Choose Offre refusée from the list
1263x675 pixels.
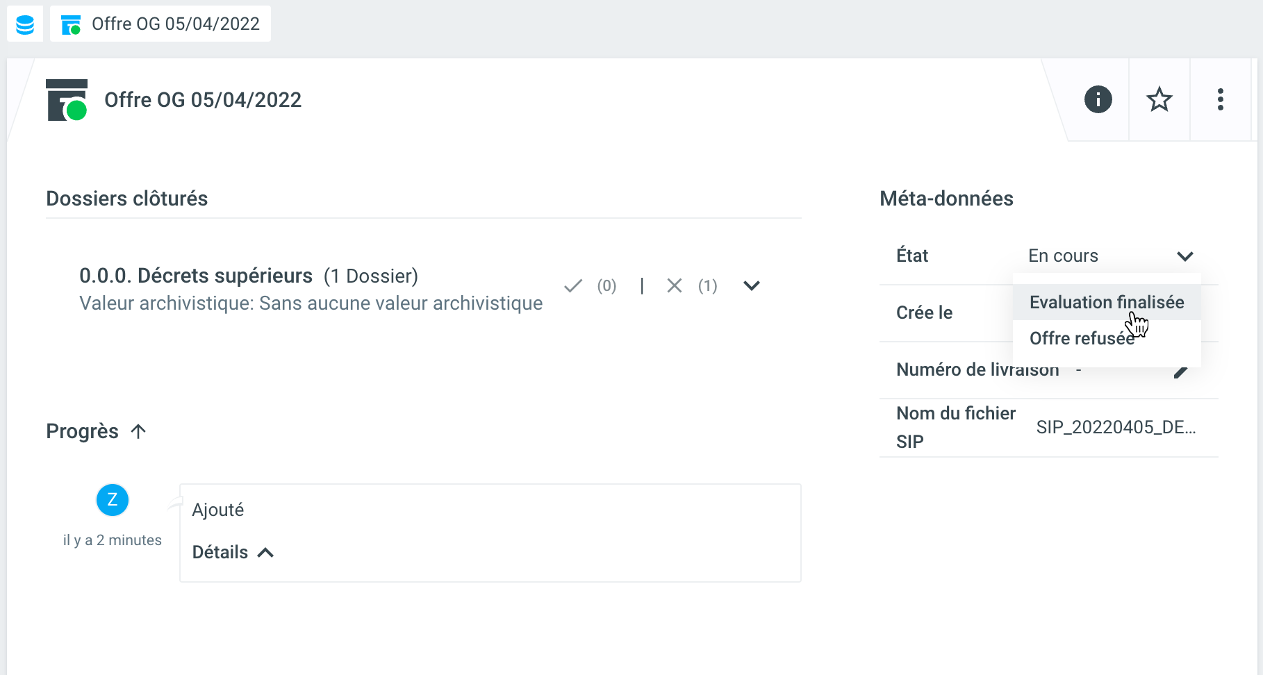click(x=1081, y=339)
